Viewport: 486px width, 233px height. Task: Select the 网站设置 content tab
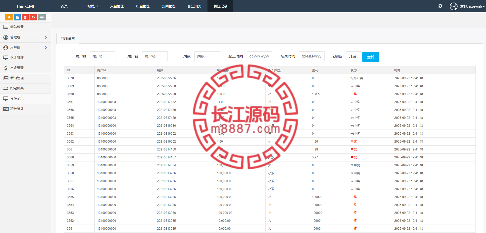(x=68, y=38)
